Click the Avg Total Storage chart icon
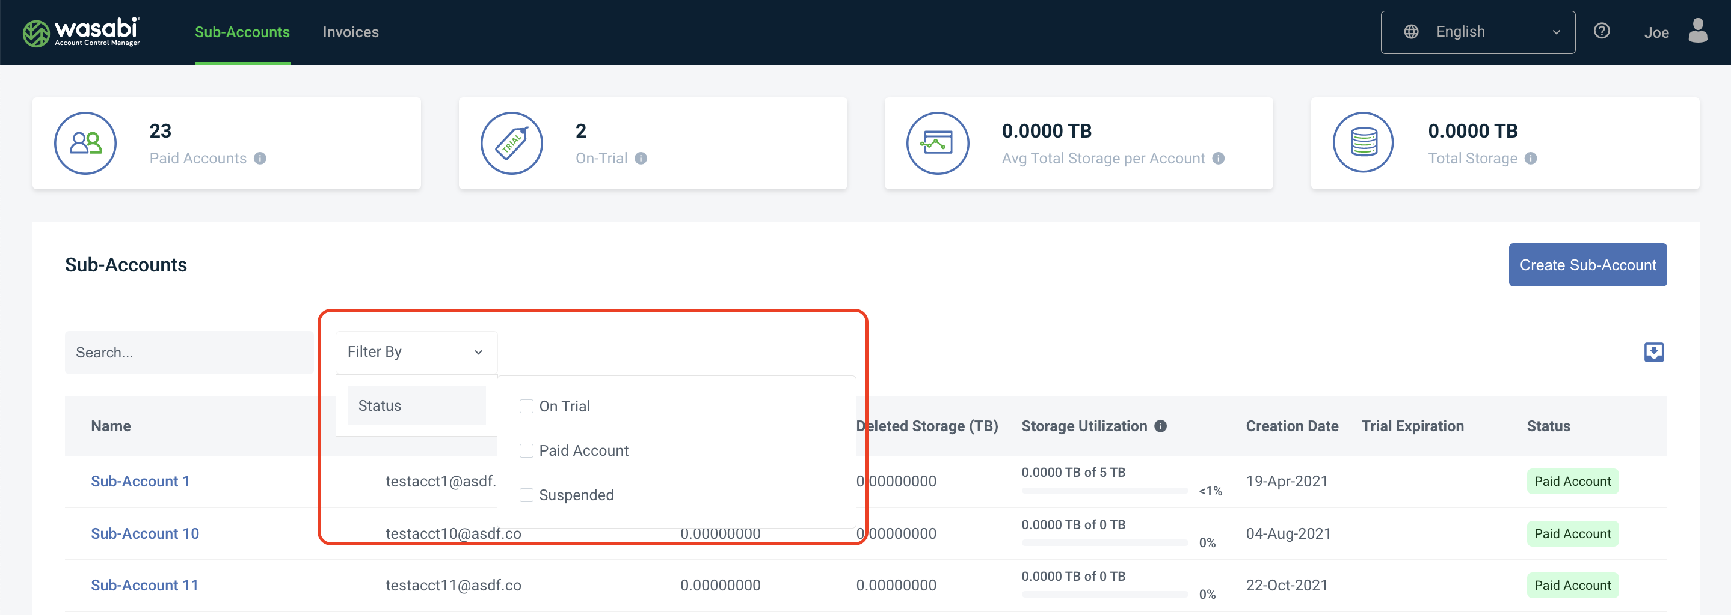This screenshot has width=1731, height=615. tap(938, 143)
